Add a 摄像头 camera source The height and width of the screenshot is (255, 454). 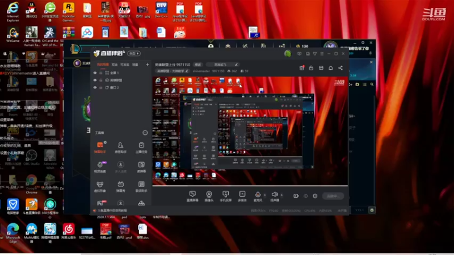click(209, 196)
